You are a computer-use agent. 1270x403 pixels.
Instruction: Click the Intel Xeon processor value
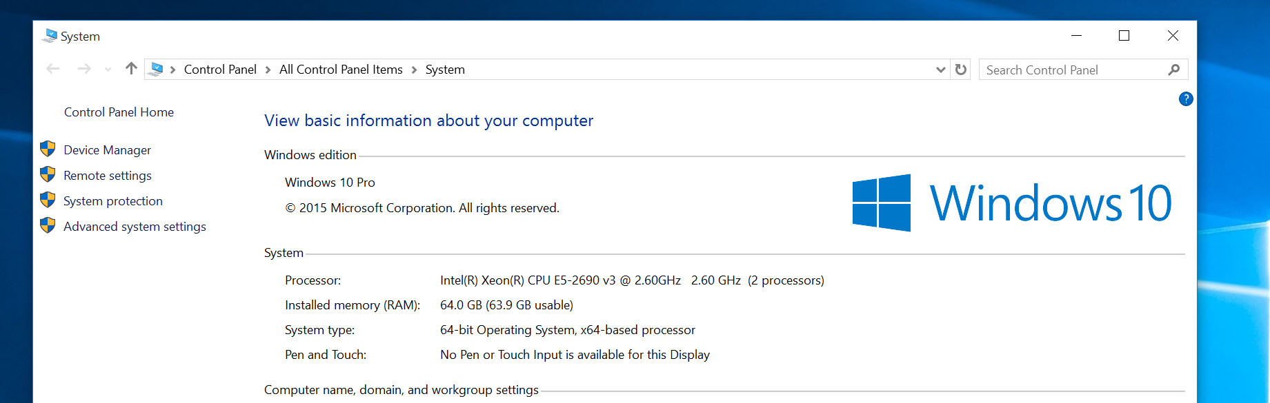[x=632, y=280]
